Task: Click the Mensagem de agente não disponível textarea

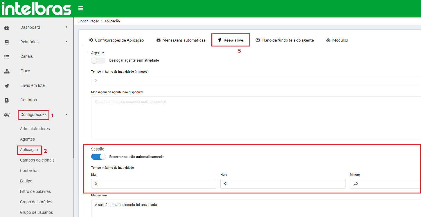Action: (256, 118)
